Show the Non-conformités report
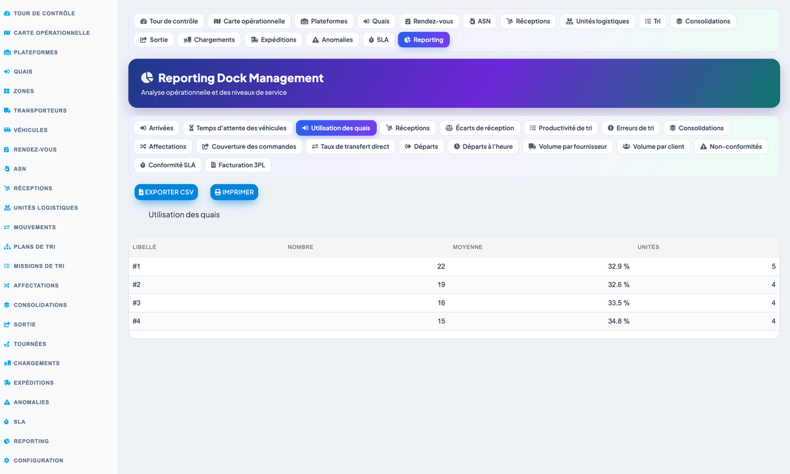This screenshot has height=474, width=790. 731,146
